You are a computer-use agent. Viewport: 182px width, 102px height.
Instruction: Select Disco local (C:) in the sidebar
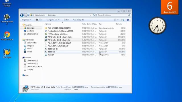(x=32, y=61)
